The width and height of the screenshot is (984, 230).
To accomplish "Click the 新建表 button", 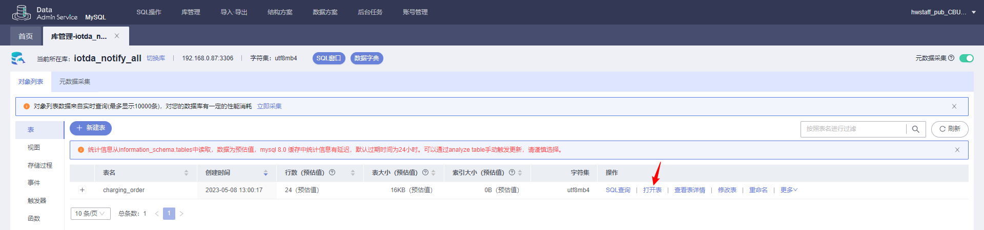I will click(91, 128).
